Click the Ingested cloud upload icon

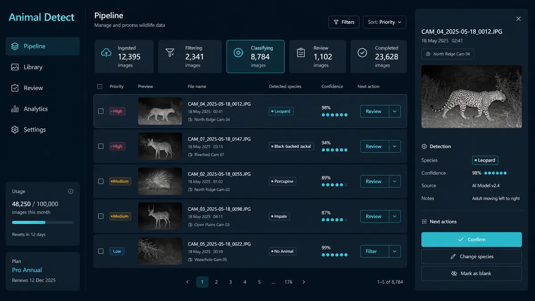click(106, 53)
